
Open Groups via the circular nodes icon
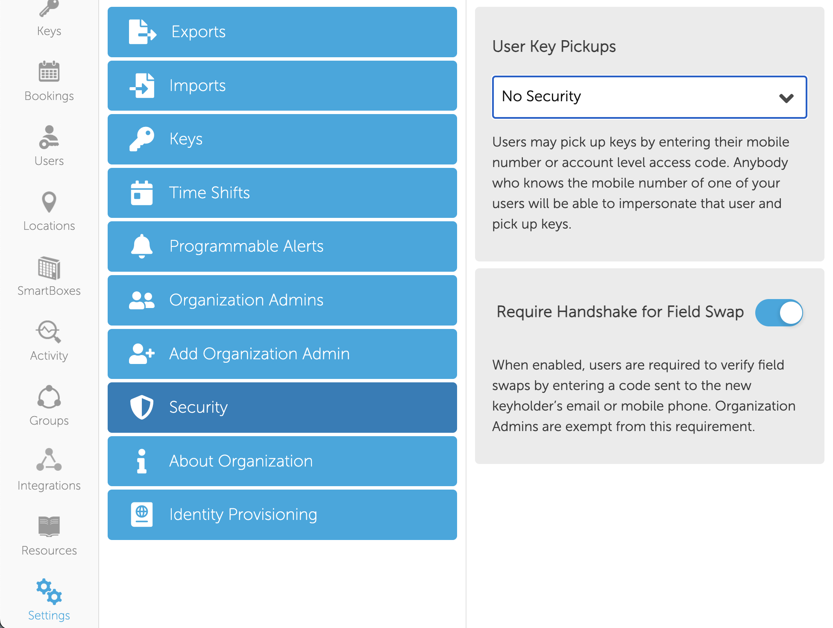pos(49,397)
